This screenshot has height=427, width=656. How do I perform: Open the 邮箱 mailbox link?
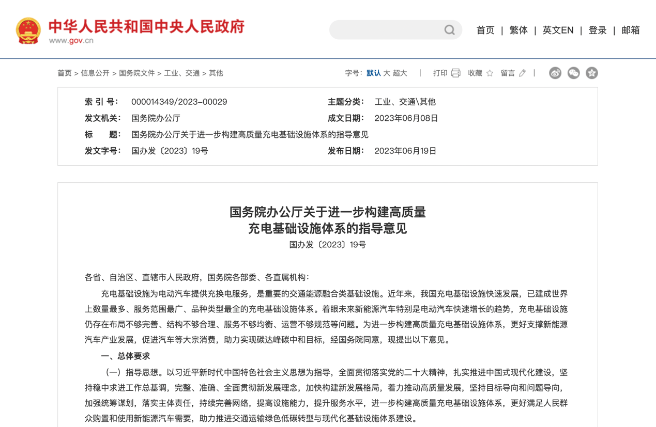pyautogui.click(x=630, y=30)
